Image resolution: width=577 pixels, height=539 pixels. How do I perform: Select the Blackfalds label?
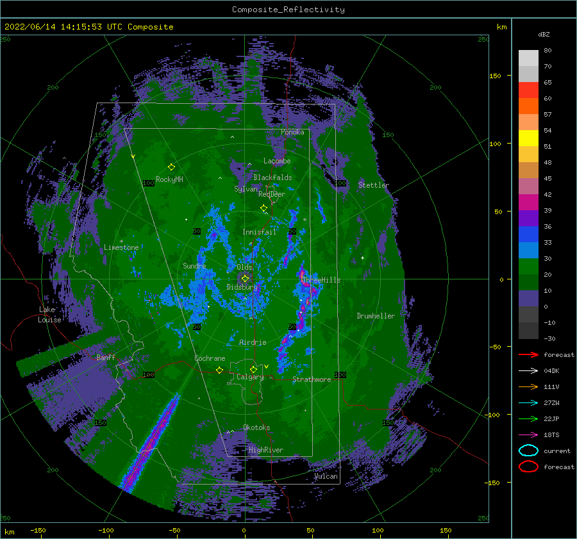coord(272,178)
